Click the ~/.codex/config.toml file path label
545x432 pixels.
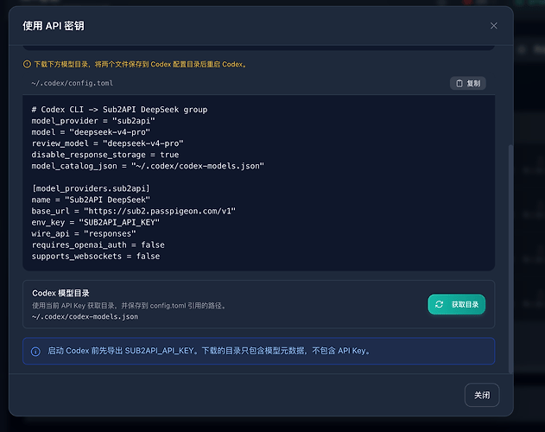click(72, 83)
